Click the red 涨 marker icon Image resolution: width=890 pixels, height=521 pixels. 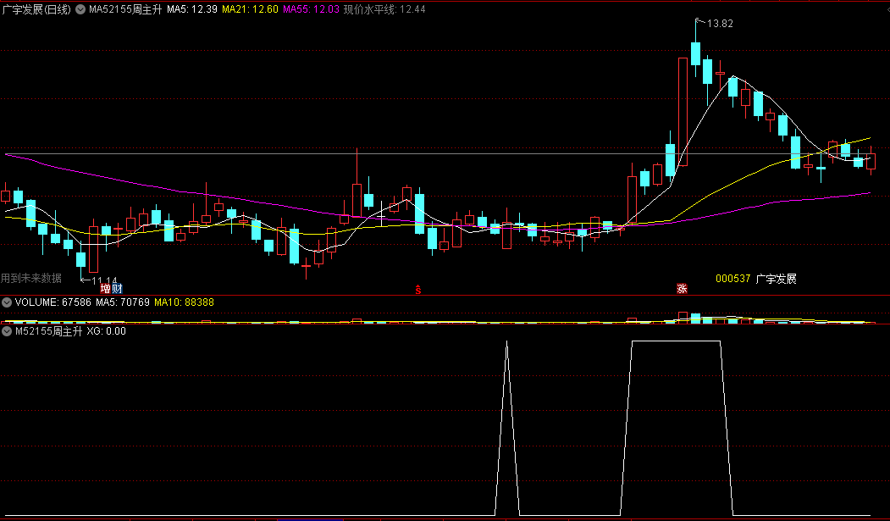(x=682, y=288)
